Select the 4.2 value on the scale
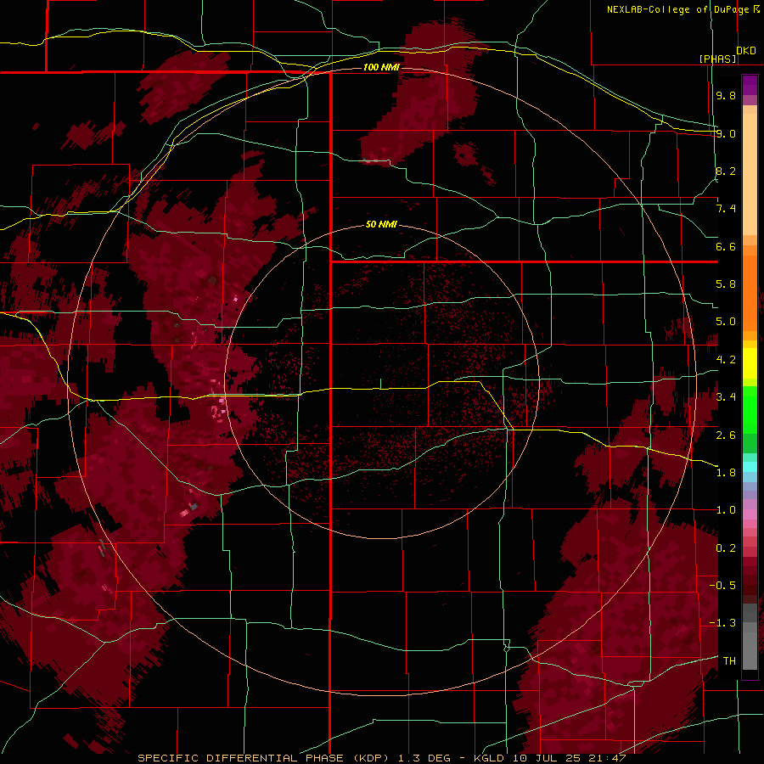This screenshot has height=764, width=764. (726, 360)
